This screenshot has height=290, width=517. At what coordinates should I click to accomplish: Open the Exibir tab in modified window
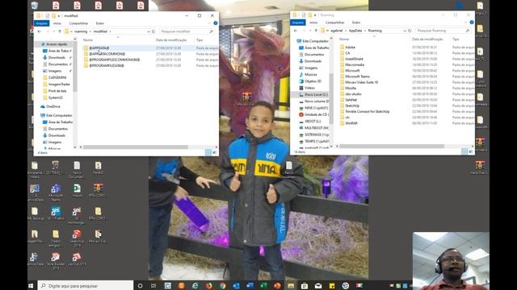pyautogui.click(x=100, y=23)
